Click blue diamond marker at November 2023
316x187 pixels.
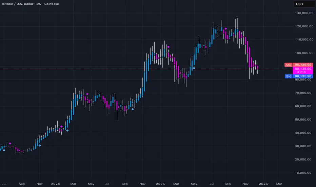(40, 146)
